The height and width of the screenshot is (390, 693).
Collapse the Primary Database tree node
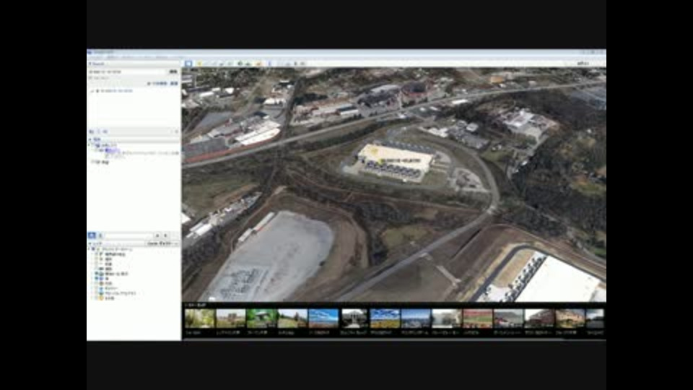[x=90, y=249]
